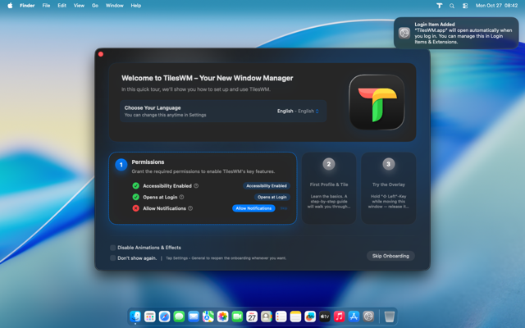Viewport: 525px width, 328px height.
Task: Click the Tap Settings General hint text
Action: click(x=226, y=258)
